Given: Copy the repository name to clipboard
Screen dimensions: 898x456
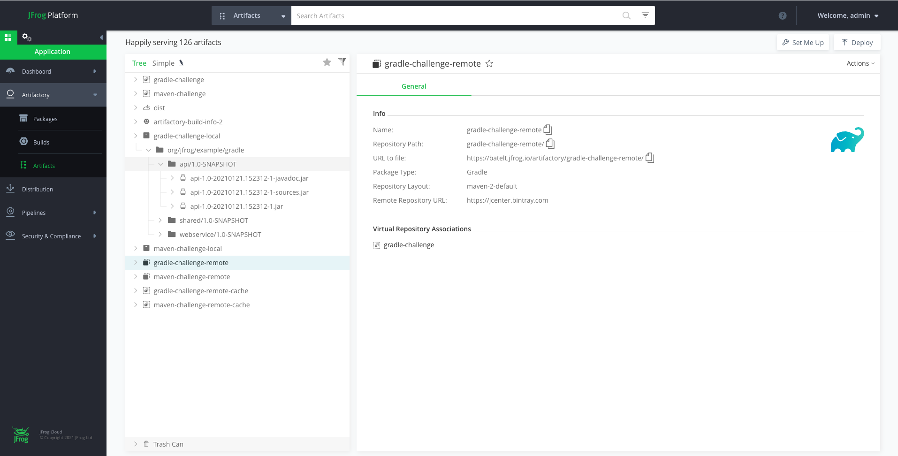Looking at the screenshot, I should [x=548, y=129].
